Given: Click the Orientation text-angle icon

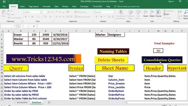Looking at the screenshot, I should click(68, 12).
